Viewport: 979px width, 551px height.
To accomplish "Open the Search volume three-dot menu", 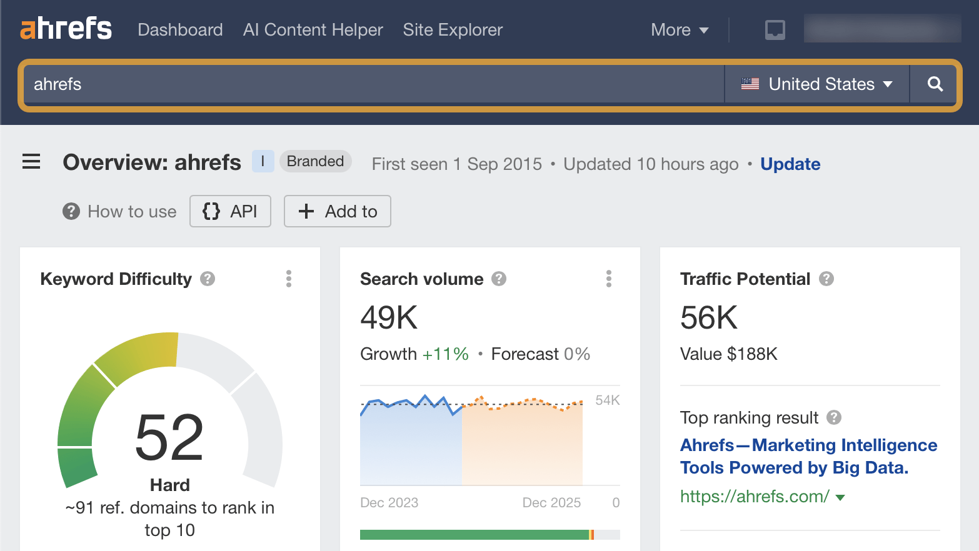I will (x=608, y=279).
